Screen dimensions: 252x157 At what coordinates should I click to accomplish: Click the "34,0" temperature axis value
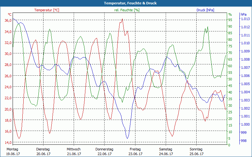(8, 32)
